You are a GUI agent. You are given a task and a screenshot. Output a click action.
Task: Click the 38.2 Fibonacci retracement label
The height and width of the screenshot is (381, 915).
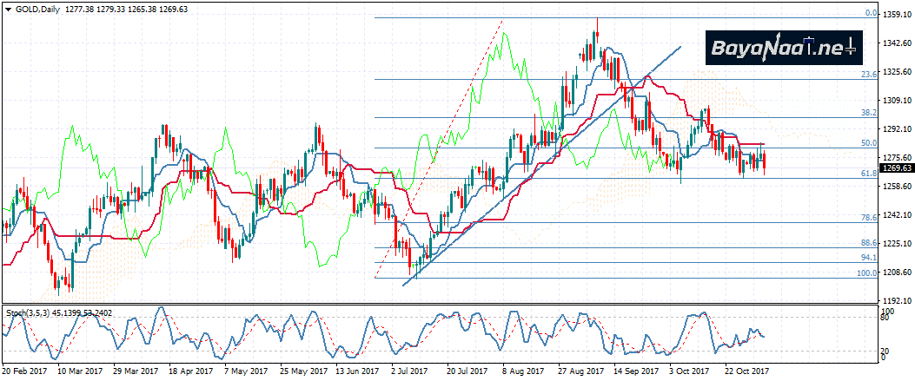click(x=867, y=113)
